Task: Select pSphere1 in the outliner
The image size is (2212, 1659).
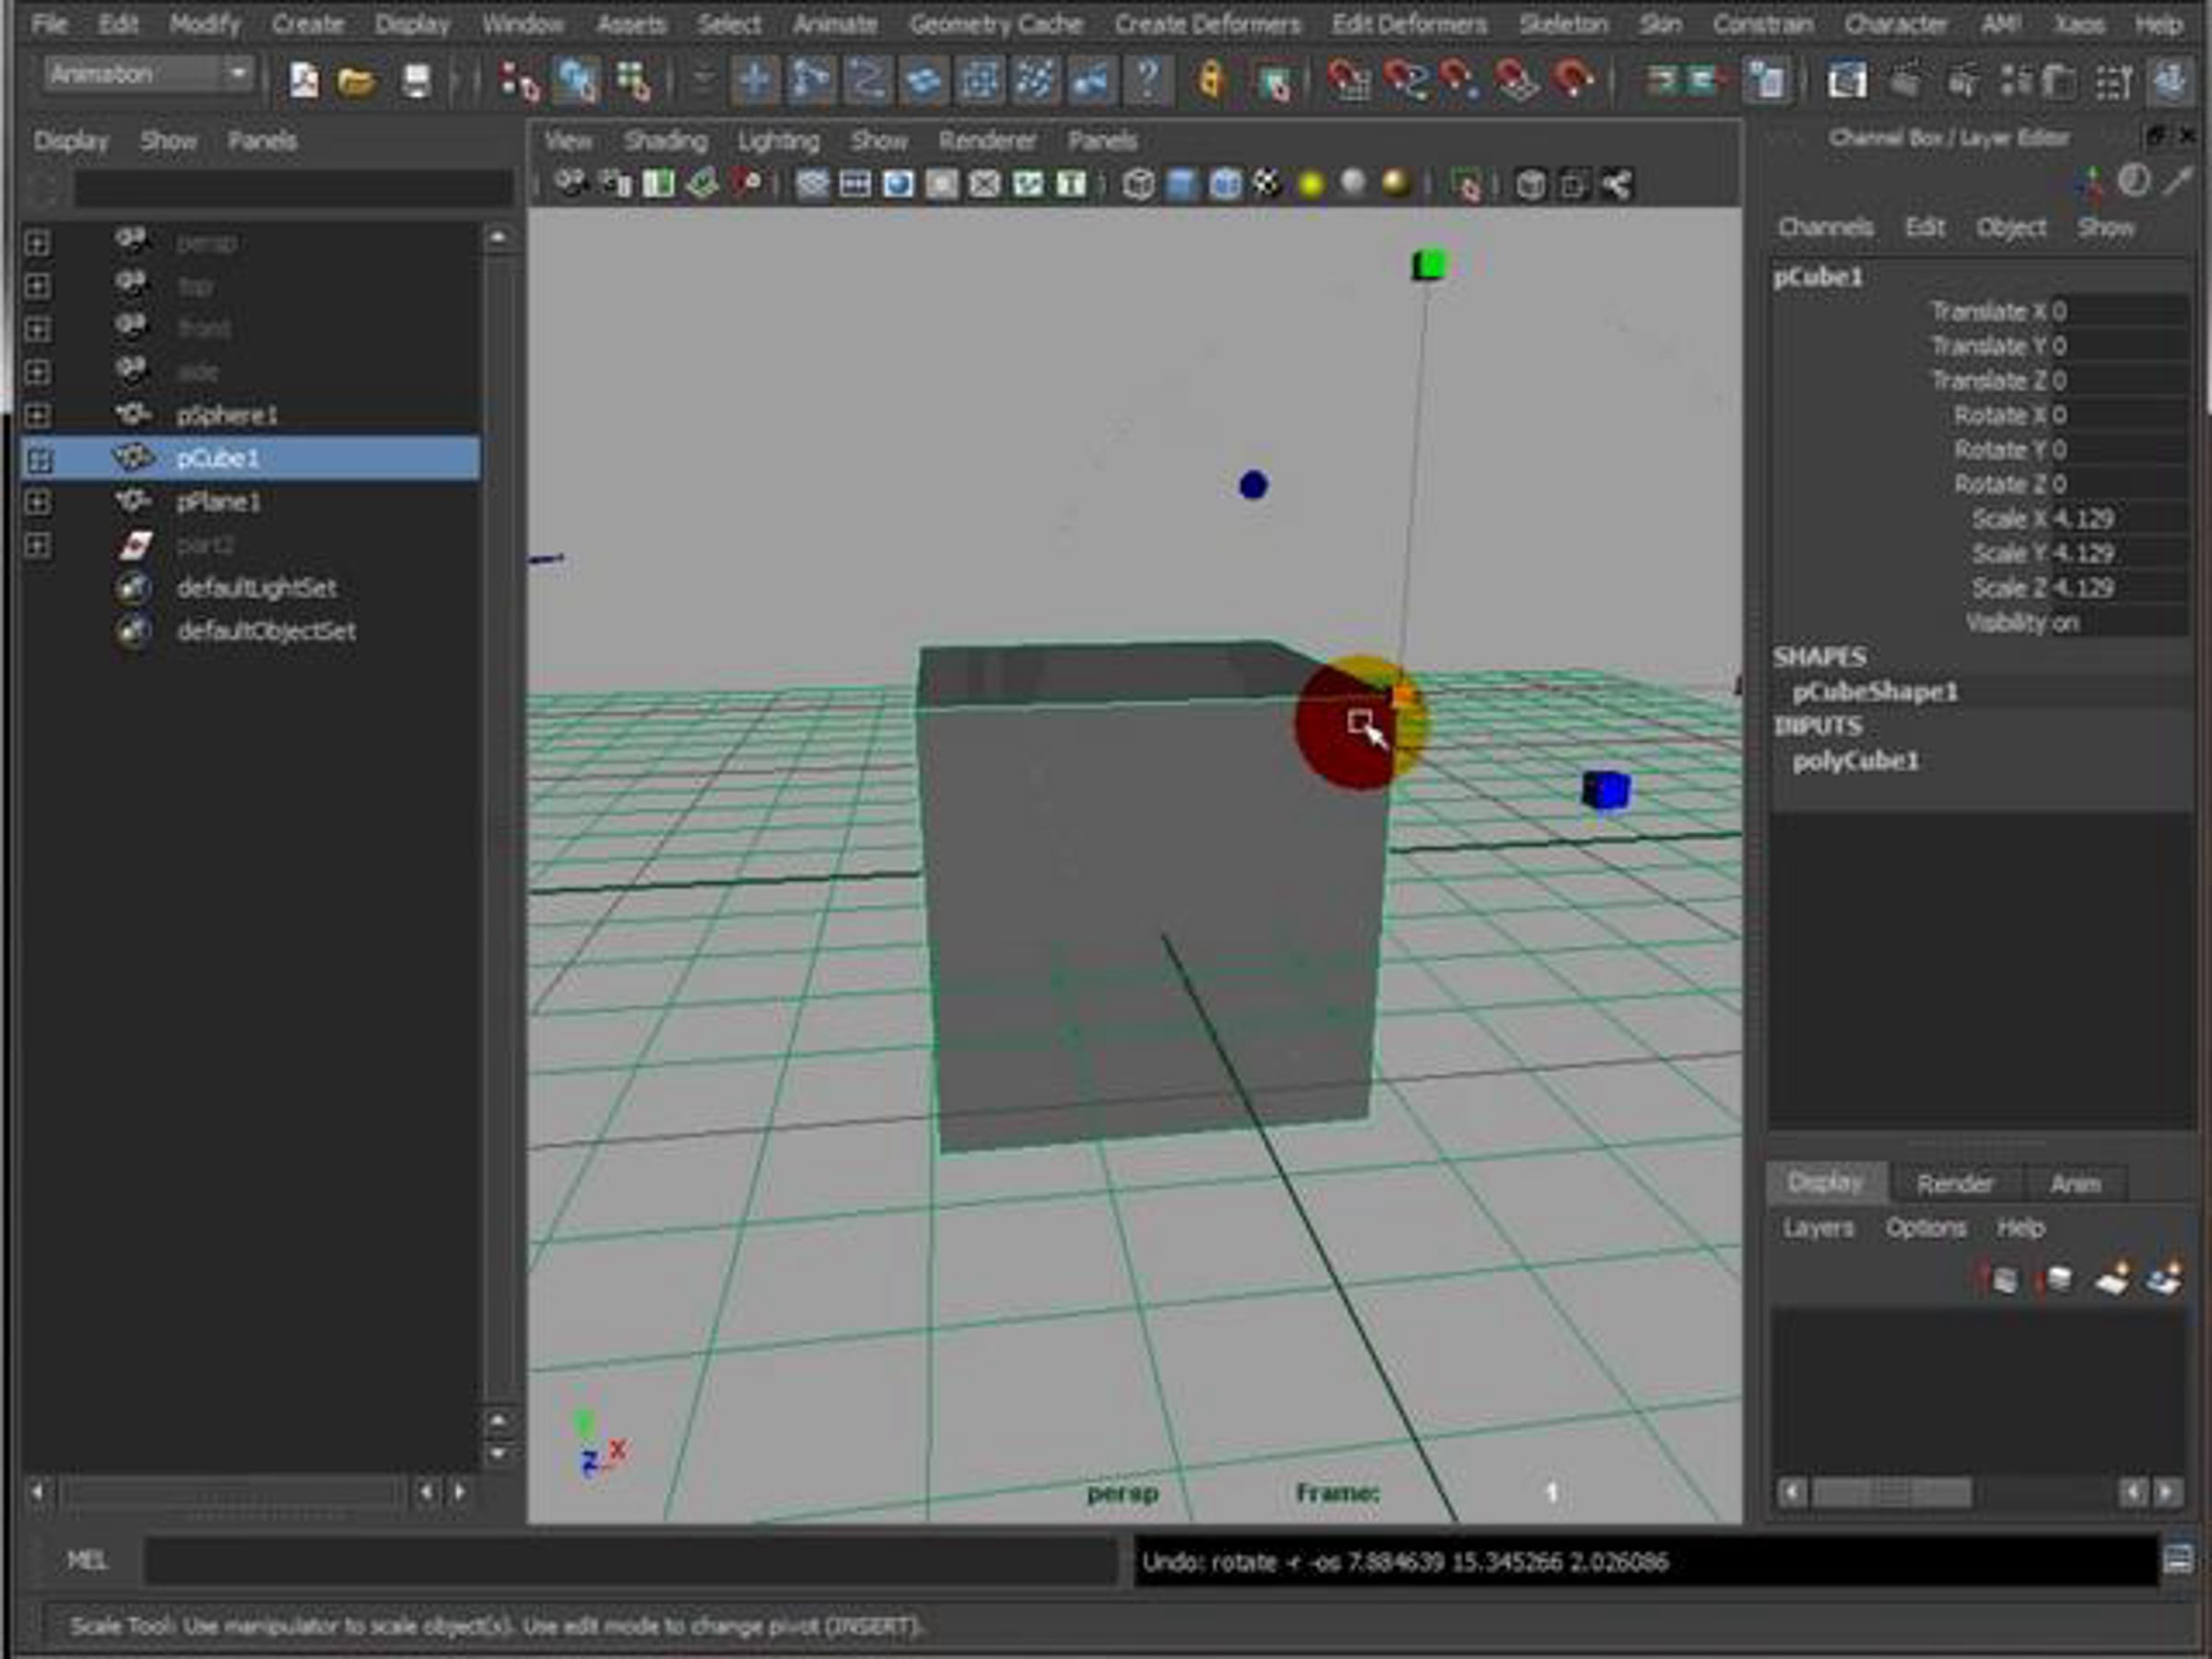Action: (x=227, y=415)
